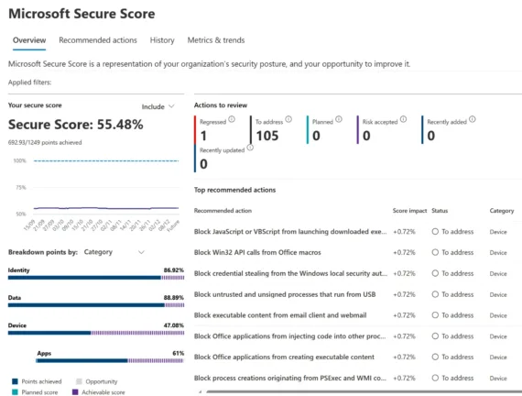Image resolution: width=522 pixels, height=396 pixels.
Task: Click the Data 88.89% progress bar
Action: click(x=96, y=305)
